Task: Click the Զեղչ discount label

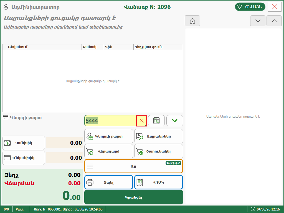Action: point(11,175)
